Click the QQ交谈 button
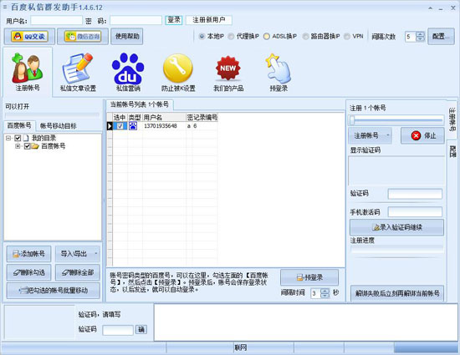Viewport: 460px width, 355px height. (x=29, y=36)
